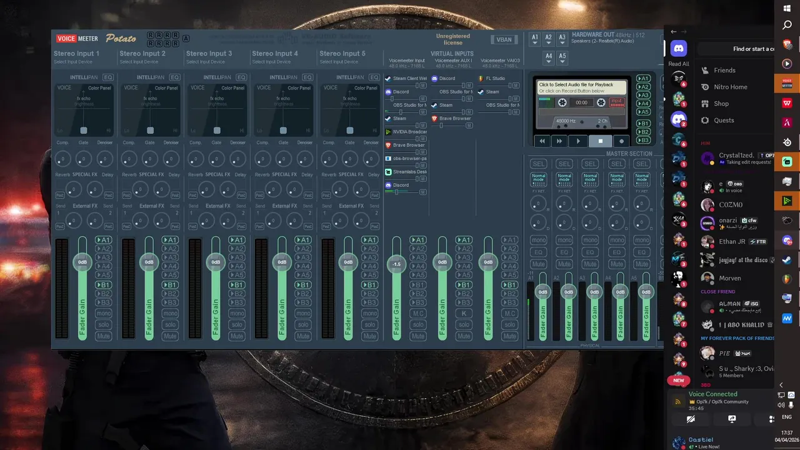
Task: Open the VBAN settings button
Action: tap(504, 39)
